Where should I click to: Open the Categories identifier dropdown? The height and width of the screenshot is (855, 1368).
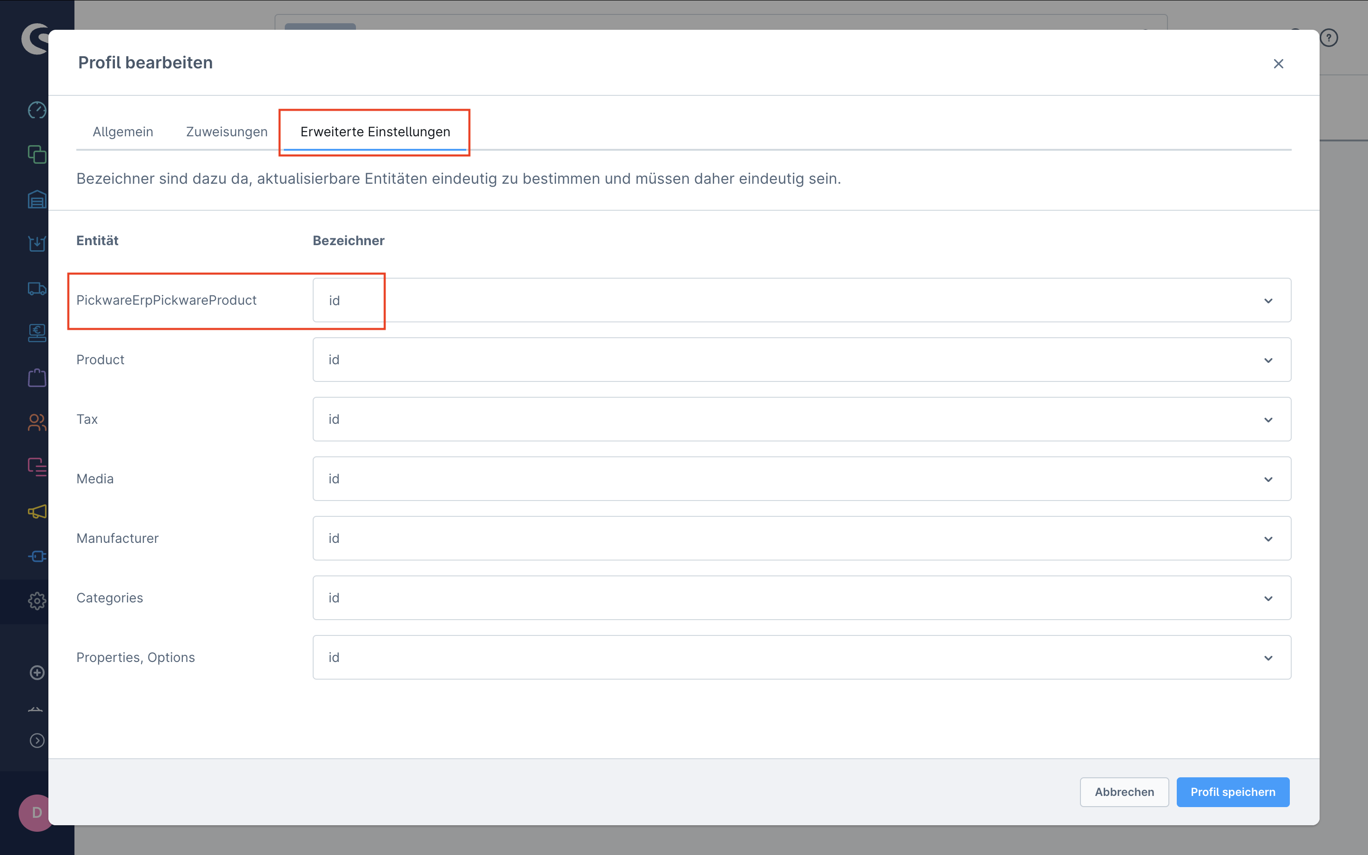(x=801, y=598)
